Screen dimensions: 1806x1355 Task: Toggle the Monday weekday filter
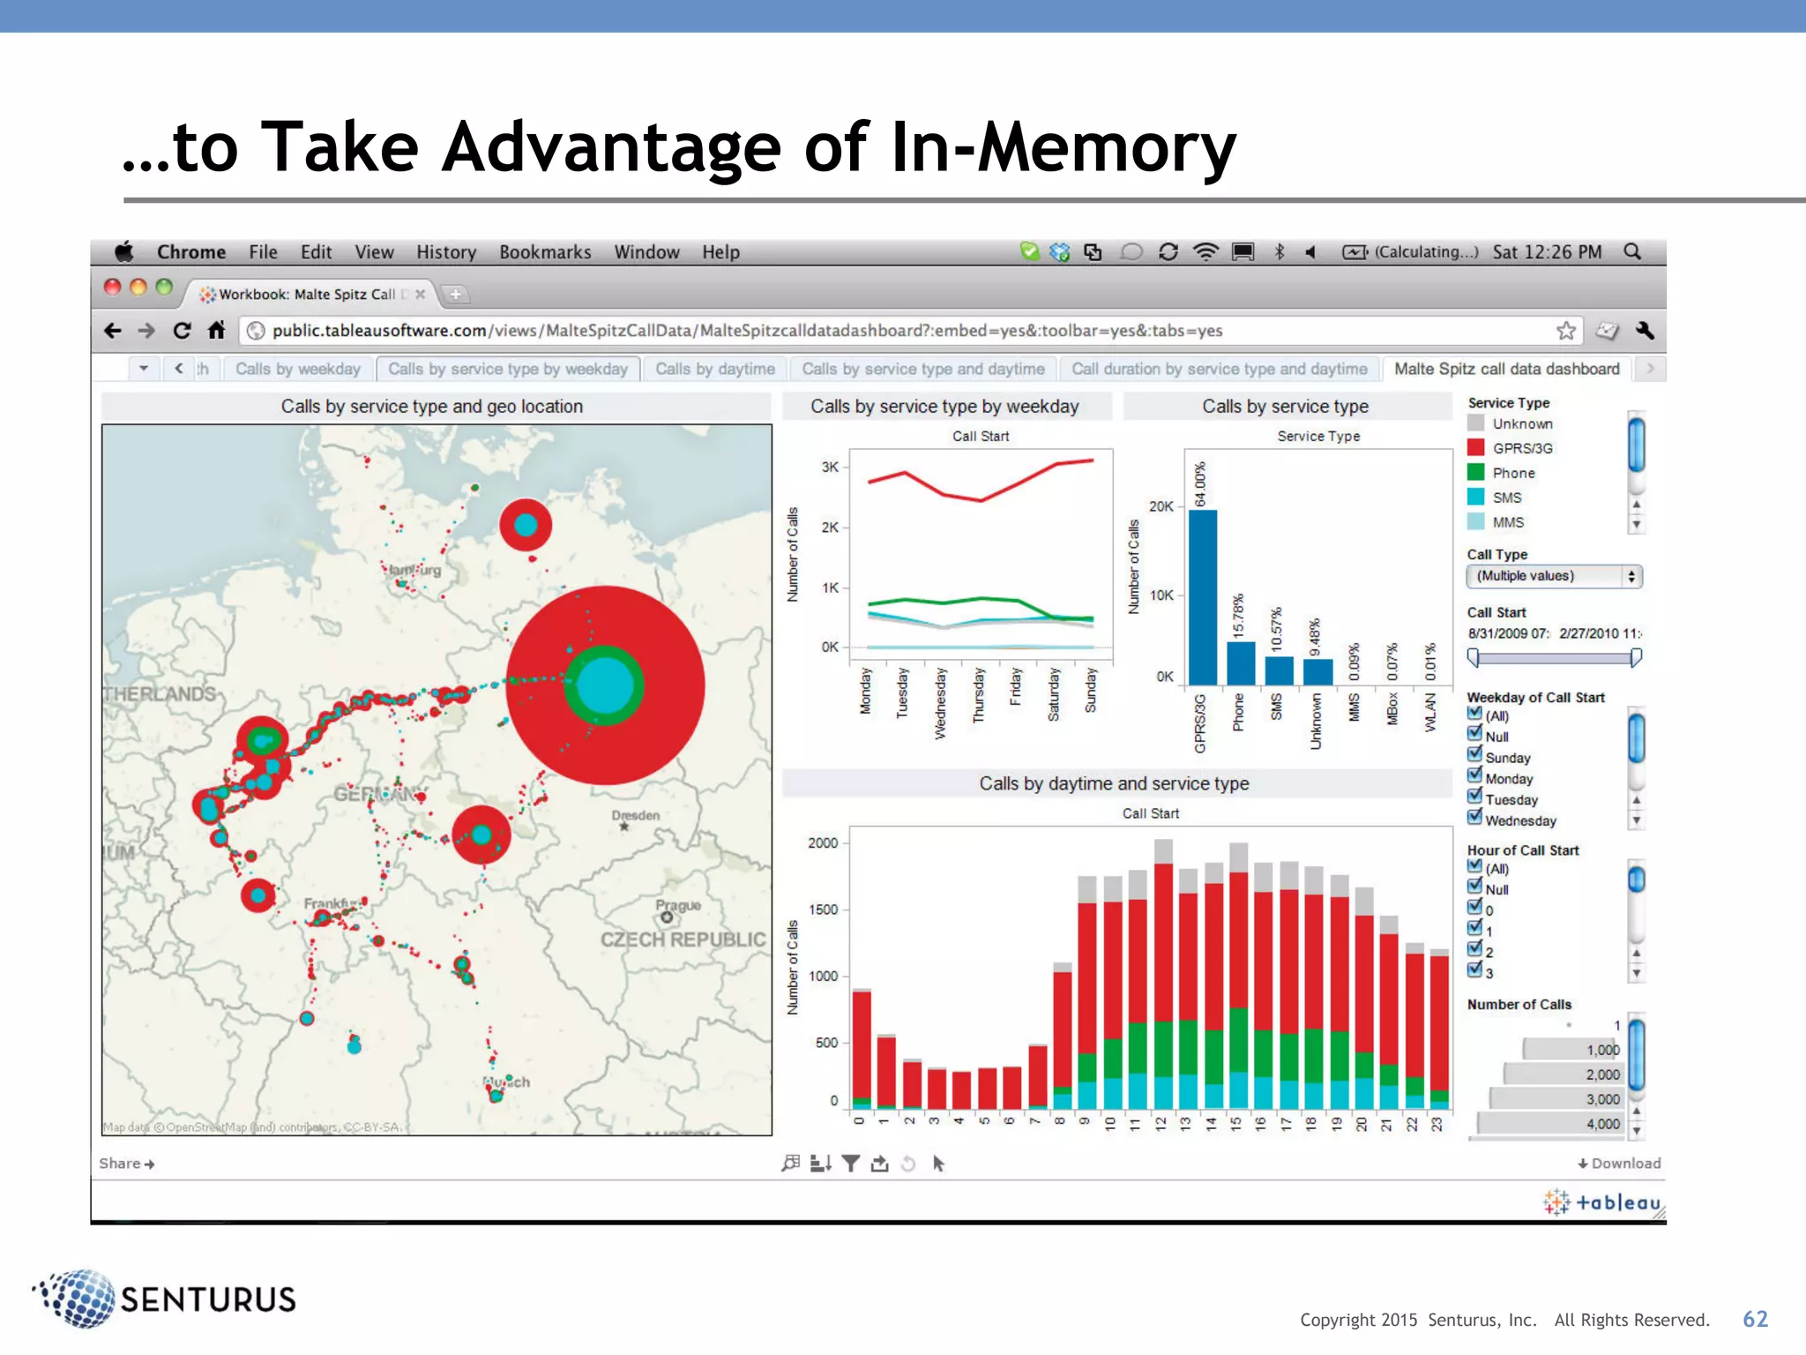coord(1474,776)
